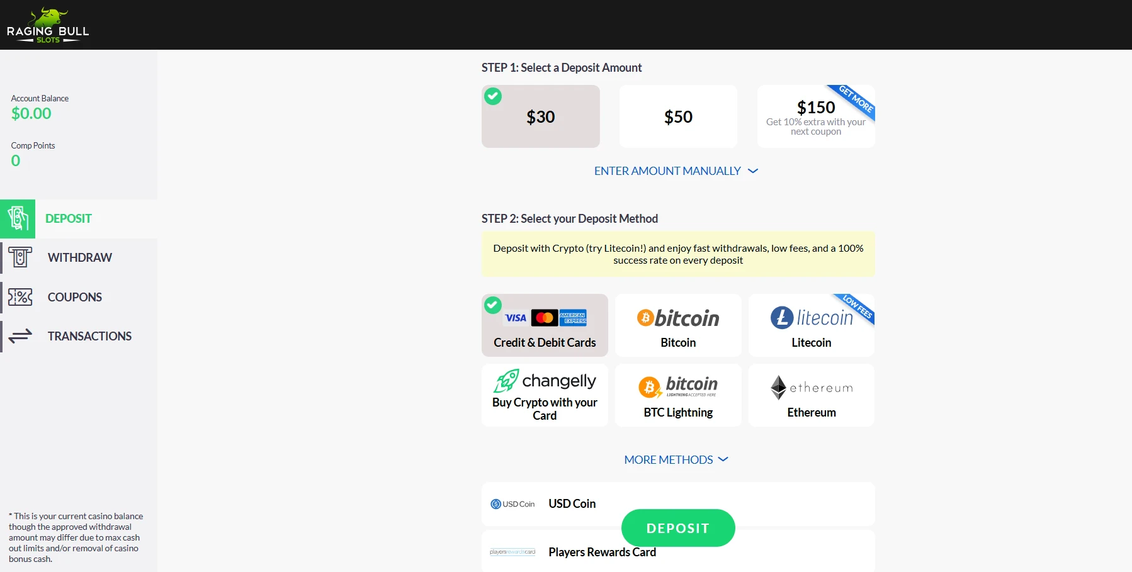
Task: Click the Coupons percent ticket icon
Action: coord(20,297)
